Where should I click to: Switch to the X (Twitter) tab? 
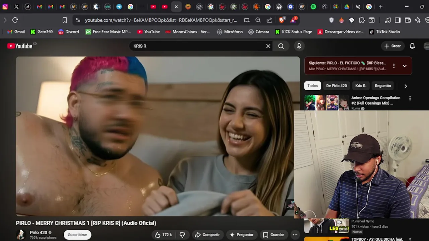point(16,7)
